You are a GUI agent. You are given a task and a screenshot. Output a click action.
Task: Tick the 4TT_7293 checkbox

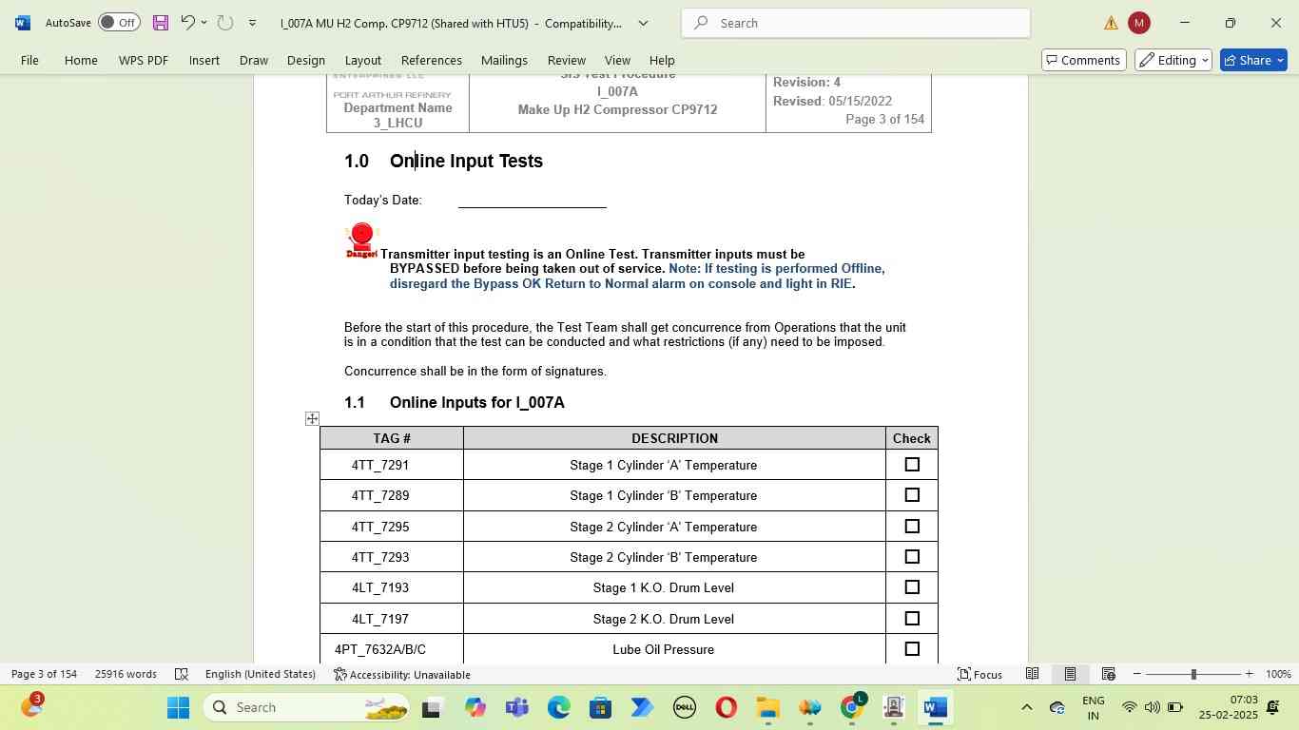(x=912, y=557)
